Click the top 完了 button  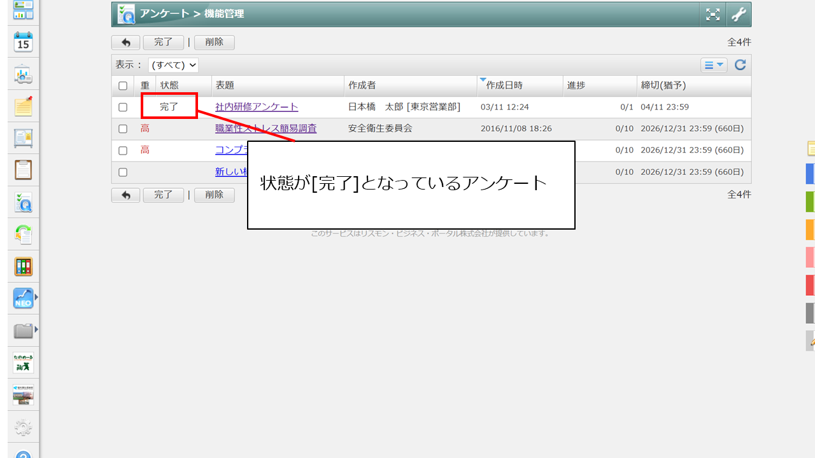point(164,43)
